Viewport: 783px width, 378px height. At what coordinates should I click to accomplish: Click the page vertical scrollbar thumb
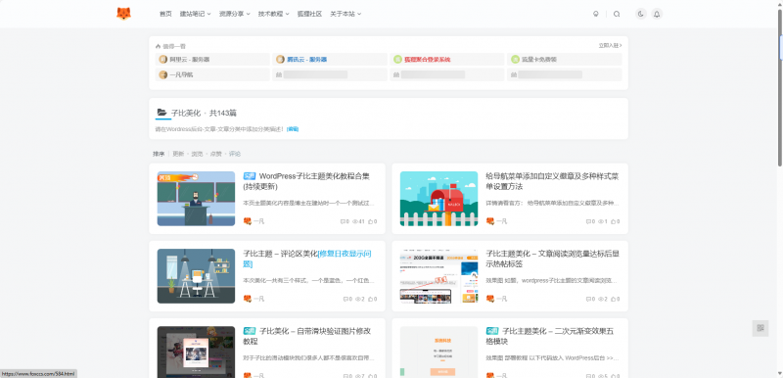(780, 87)
